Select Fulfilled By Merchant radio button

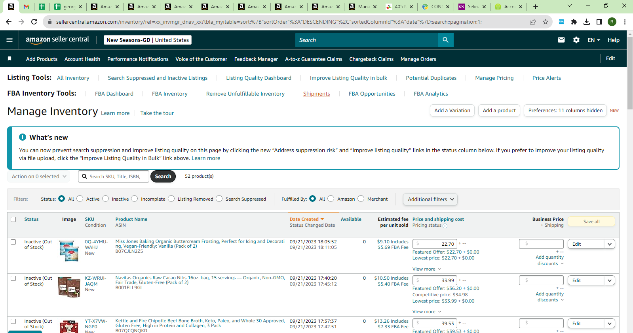coord(361,199)
